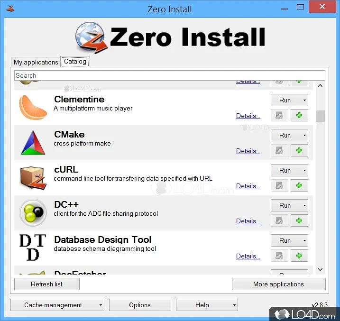Viewport: 340px width, 321px height.
Task: Click the integrate (setup) icon for Clementine
Action: [279, 115]
